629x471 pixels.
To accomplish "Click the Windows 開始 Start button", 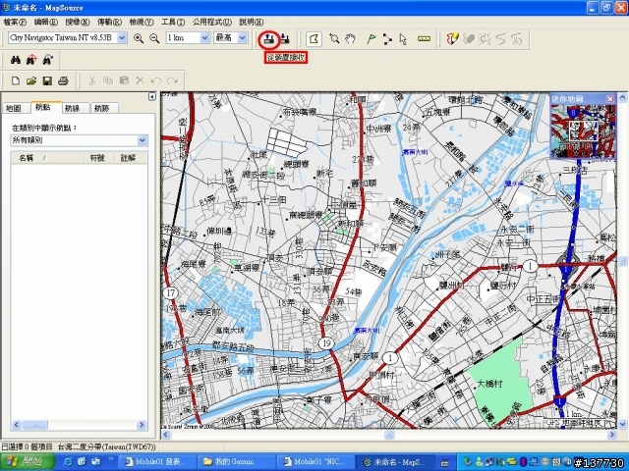I will point(28,462).
